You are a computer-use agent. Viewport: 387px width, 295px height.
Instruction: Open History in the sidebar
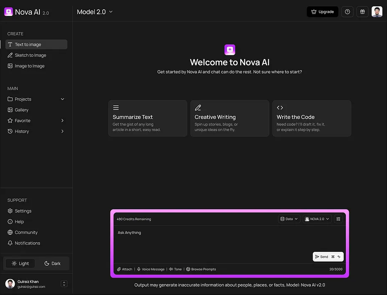tap(36, 131)
